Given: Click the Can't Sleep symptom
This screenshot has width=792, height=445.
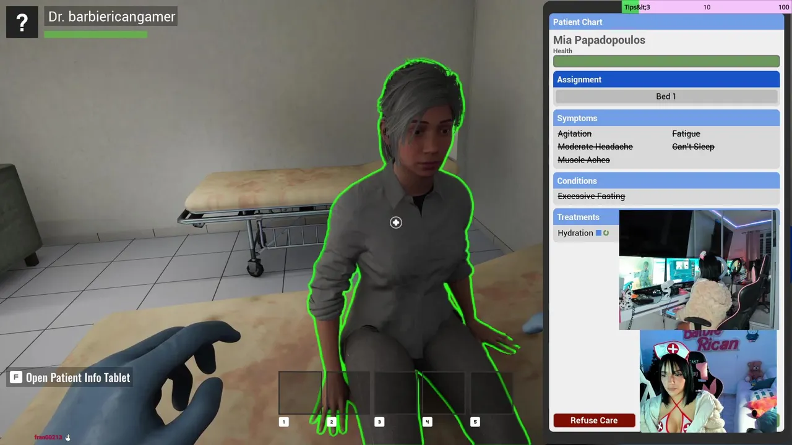Looking at the screenshot, I should tap(693, 146).
